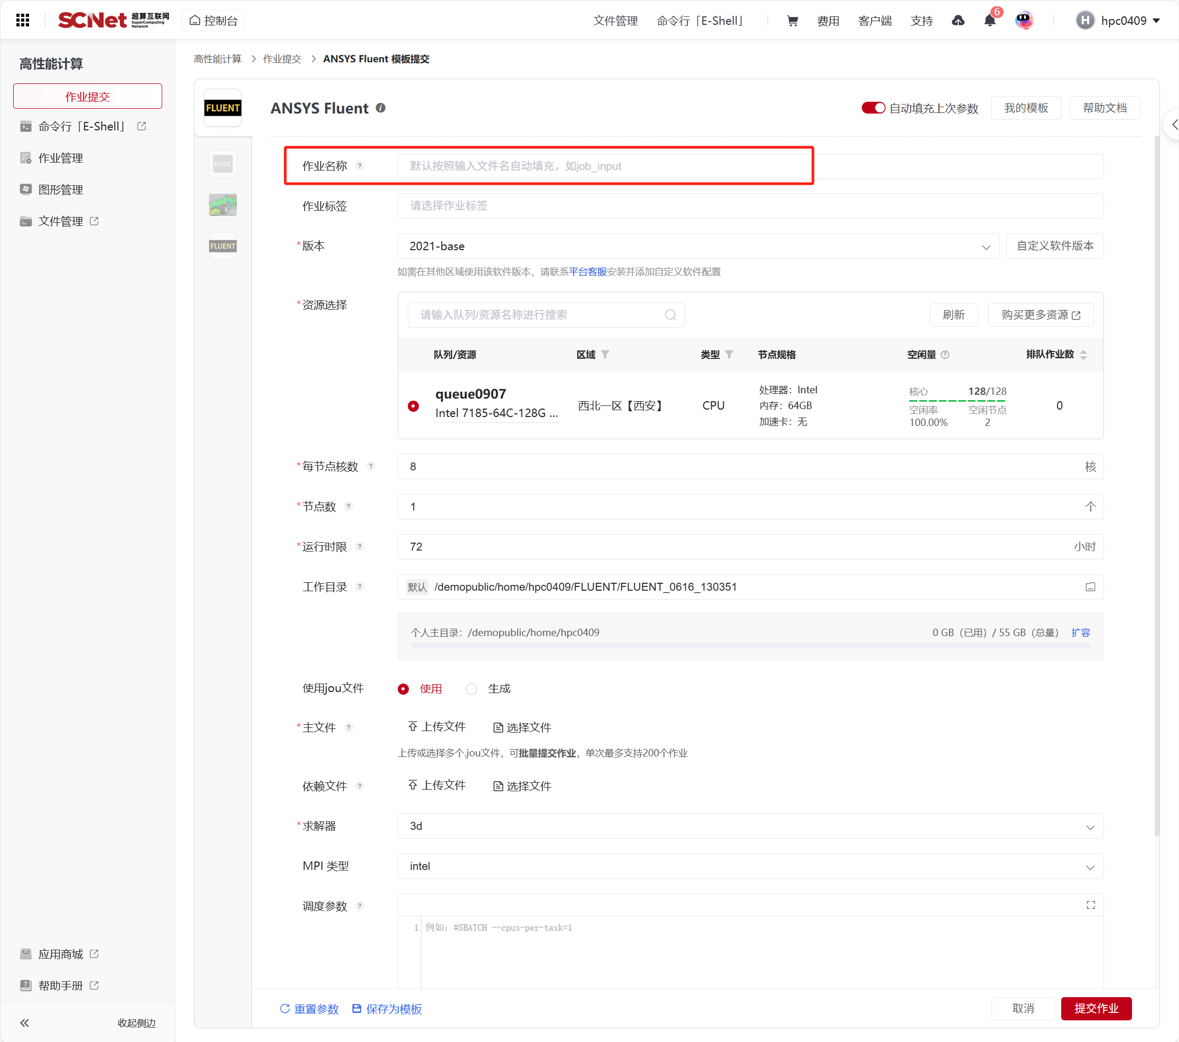This screenshot has height=1042, width=1179.
Task: Open the shopping cart icon
Action: 792,21
